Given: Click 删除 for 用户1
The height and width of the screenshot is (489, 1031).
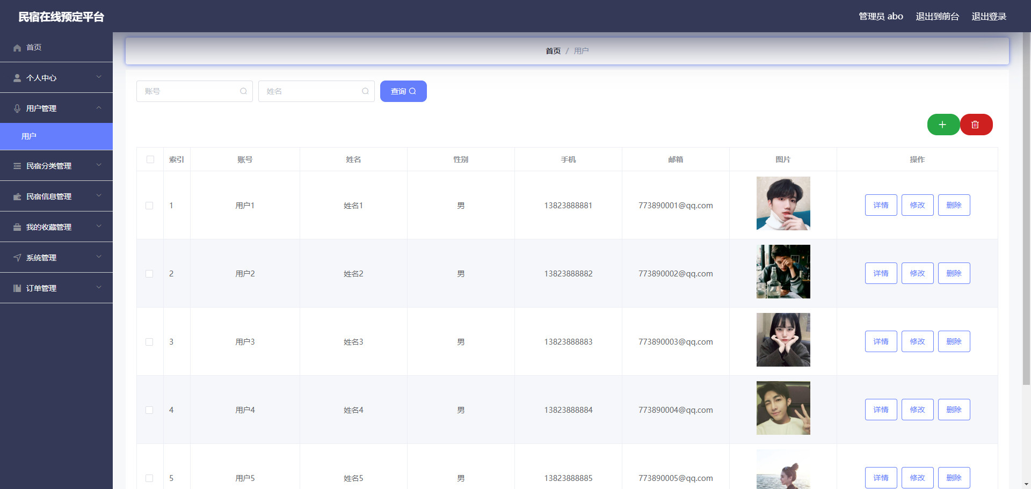Looking at the screenshot, I should click(x=954, y=205).
